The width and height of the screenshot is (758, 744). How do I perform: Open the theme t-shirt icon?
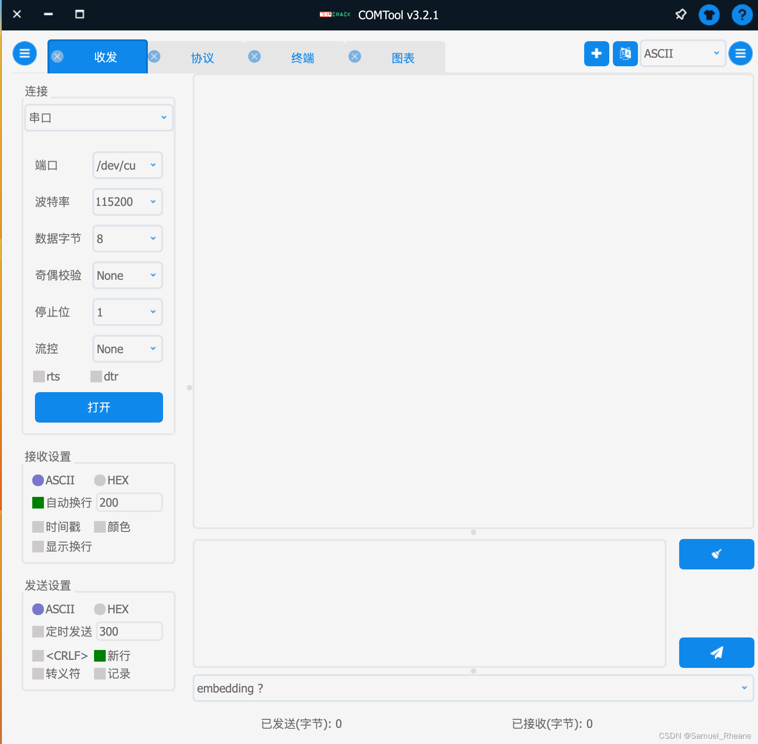point(709,15)
